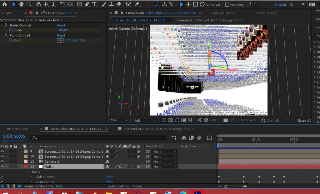
Task: Enable the Snapping checkbox
Action: 227,5
